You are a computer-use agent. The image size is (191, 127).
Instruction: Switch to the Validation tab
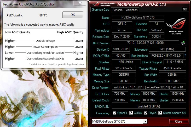coord(131,10)
